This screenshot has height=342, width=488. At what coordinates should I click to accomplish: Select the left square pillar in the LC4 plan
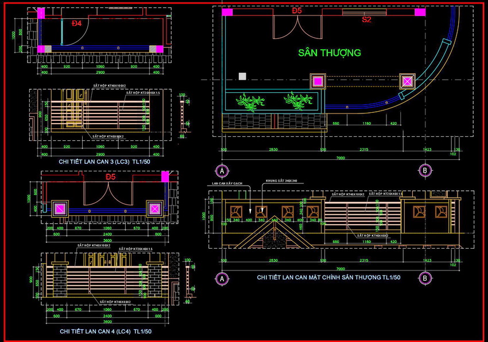click(60, 209)
